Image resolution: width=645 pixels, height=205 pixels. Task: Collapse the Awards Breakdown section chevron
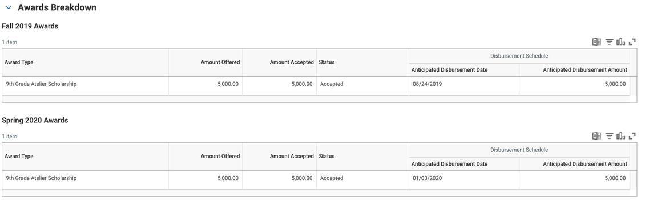click(9, 8)
